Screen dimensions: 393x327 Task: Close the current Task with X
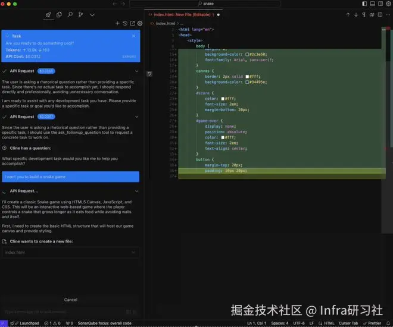tap(133, 36)
